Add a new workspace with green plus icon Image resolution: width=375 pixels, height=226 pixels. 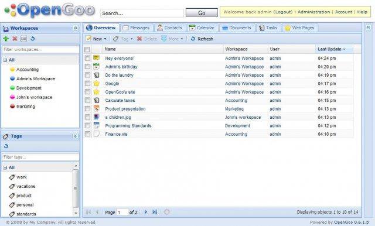[x=6, y=39]
